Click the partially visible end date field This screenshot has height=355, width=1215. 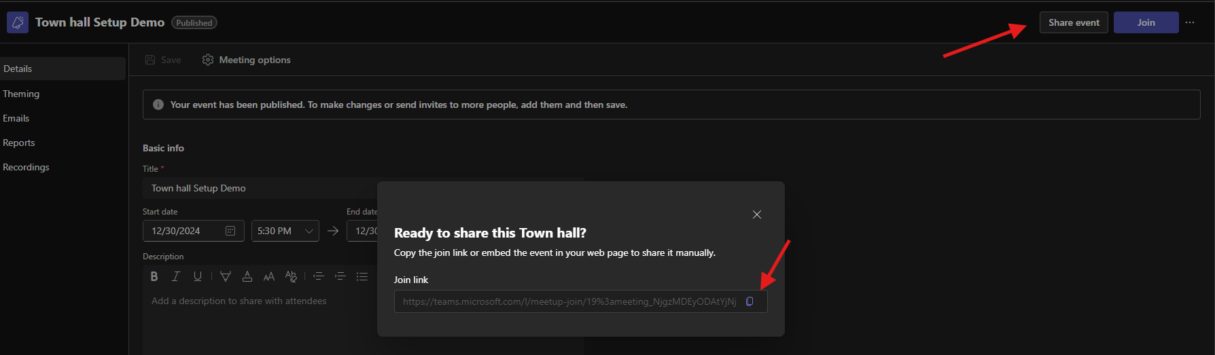[x=362, y=231]
